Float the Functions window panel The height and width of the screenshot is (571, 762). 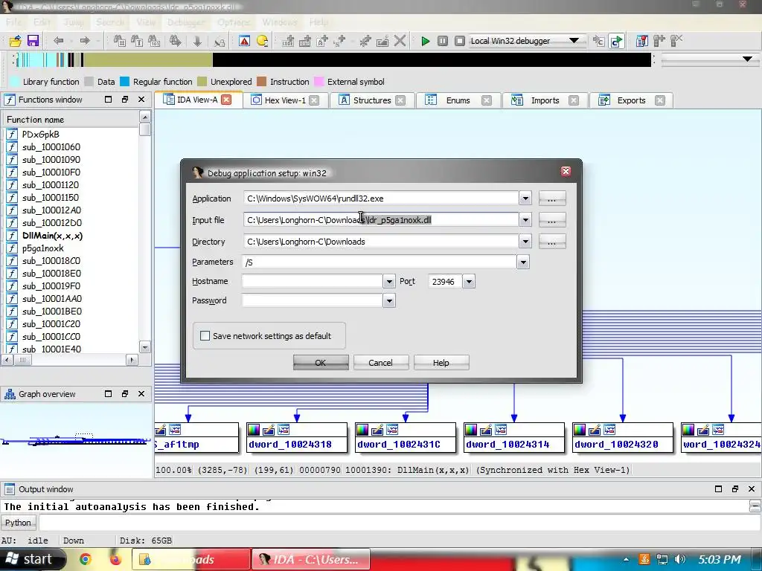pos(125,100)
